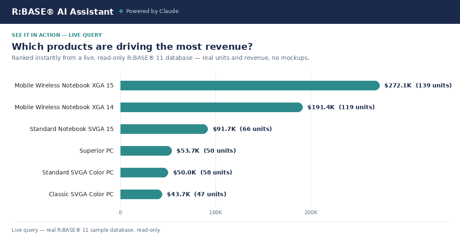The image size is (460, 241).
Task: Select the Standard Notebook SVGA 15 label
Action: [72, 129]
